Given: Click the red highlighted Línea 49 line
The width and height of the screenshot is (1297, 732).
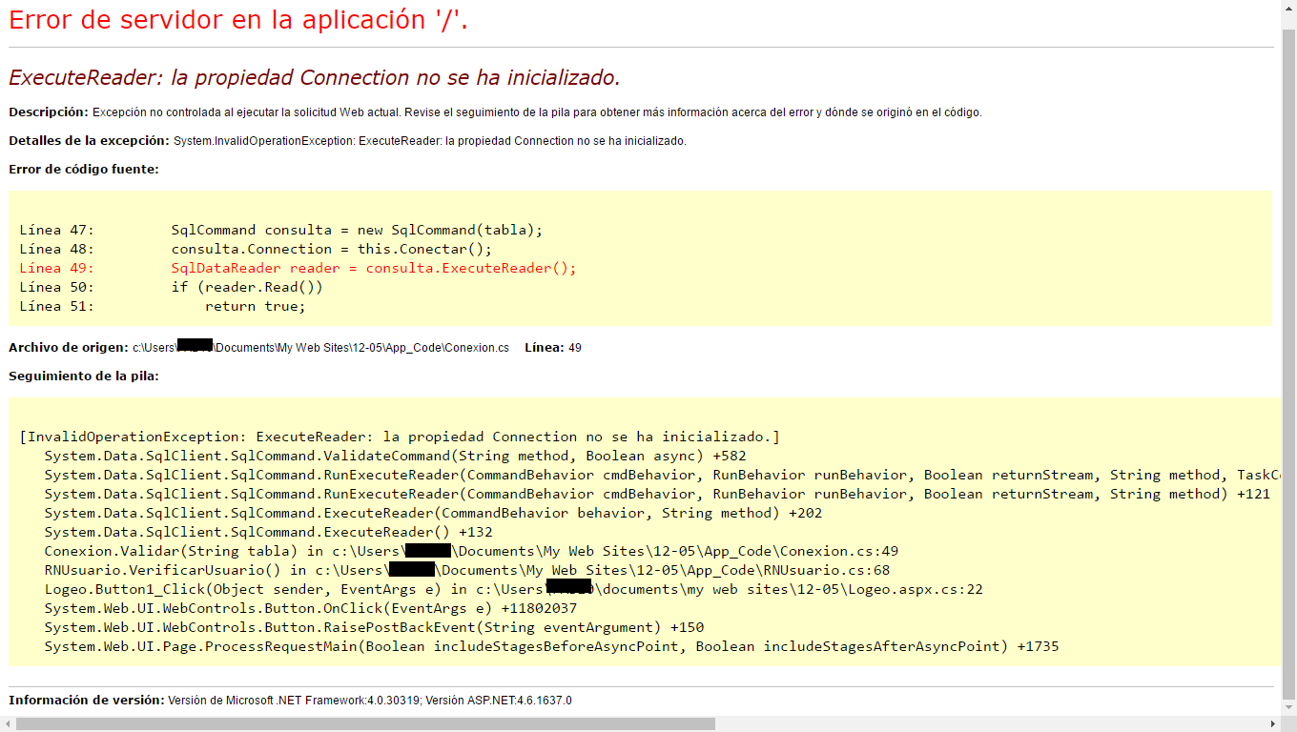Looking at the screenshot, I should coord(298,268).
